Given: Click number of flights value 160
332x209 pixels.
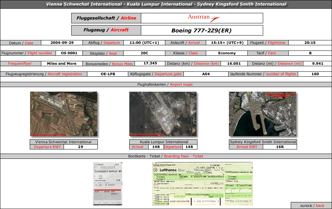Looking at the screenshot, I should coord(315,74).
